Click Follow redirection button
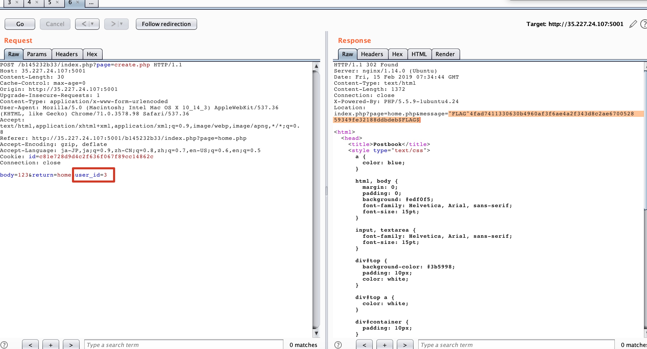Image resolution: width=647 pixels, height=349 pixels. tap(166, 24)
